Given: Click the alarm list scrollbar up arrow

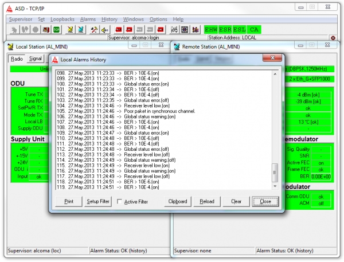Looking at the screenshot, I should click(274, 75).
